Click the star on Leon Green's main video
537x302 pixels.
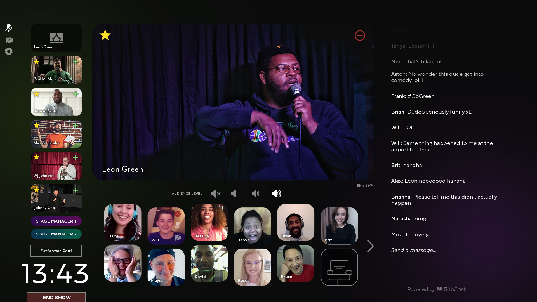pos(105,35)
